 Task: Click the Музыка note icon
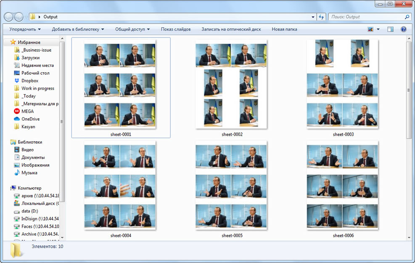pos(17,173)
